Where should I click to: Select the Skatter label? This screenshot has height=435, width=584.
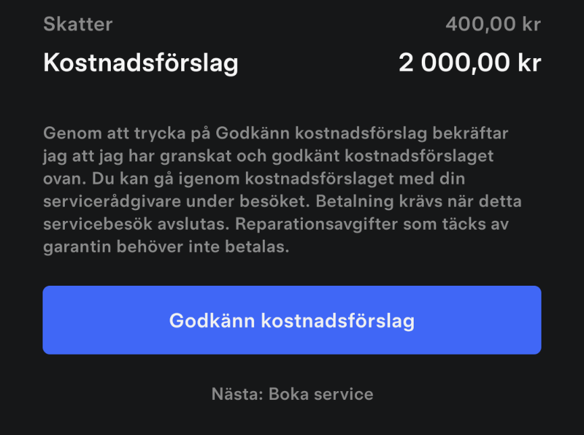click(x=78, y=25)
